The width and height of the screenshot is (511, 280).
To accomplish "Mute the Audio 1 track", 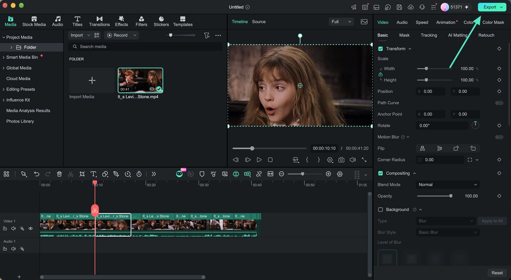I will point(13,249).
